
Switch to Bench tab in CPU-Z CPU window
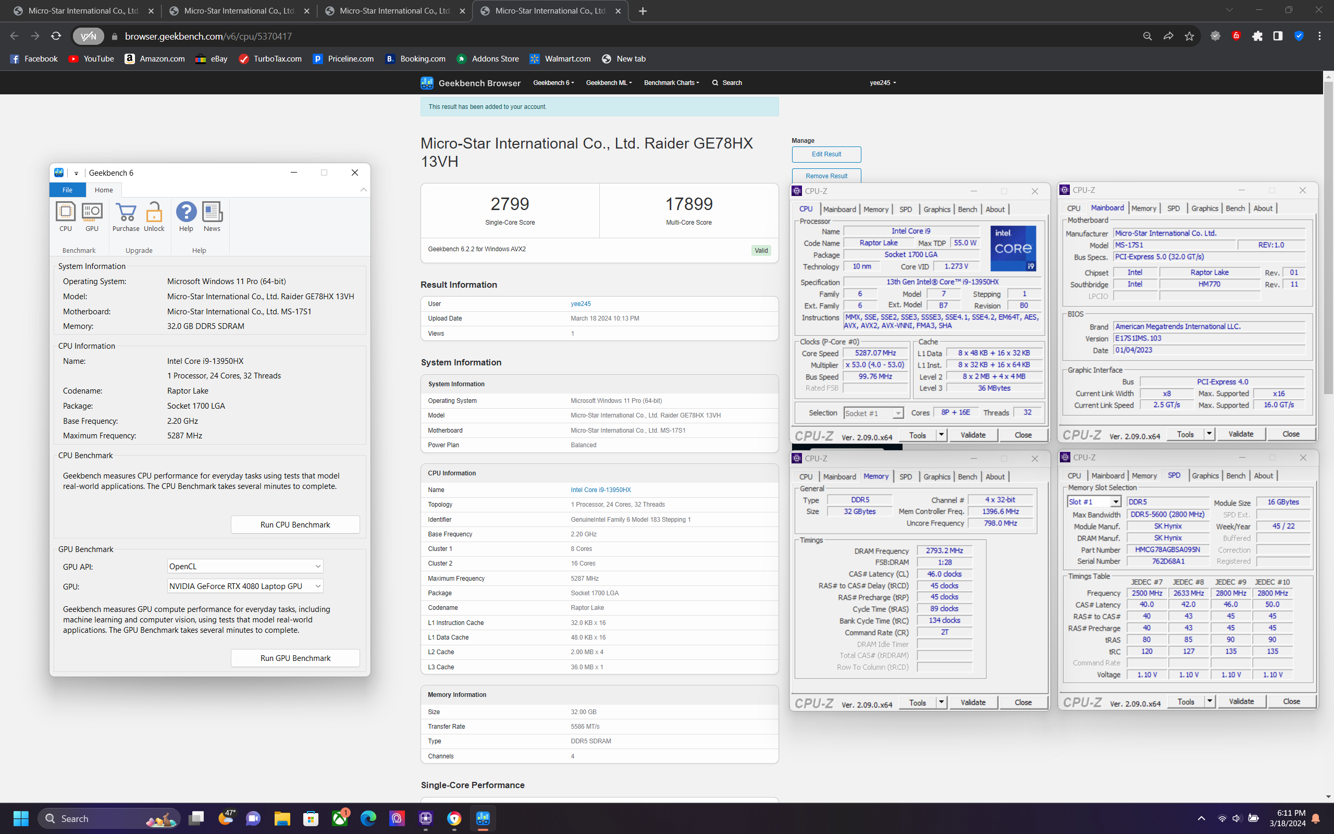click(x=967, y=209)
